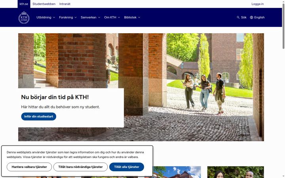Click the search magnifier icon
Viewport: 285px width, 178px height.
click(x=238, y=17)
